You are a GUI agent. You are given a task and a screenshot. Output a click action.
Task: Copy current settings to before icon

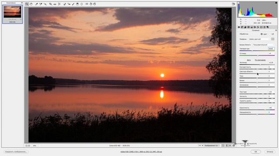pyautogui.click(x=230, y=146)
